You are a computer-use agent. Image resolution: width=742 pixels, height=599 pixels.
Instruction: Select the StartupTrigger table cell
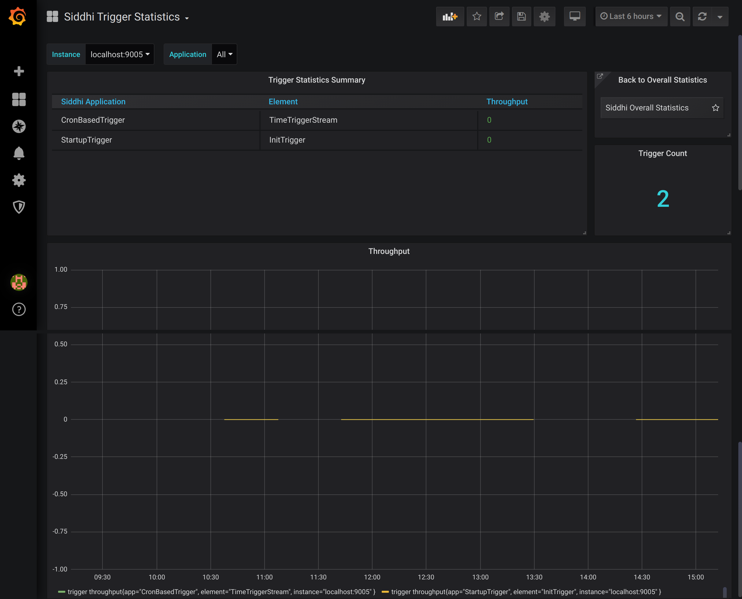156,140
